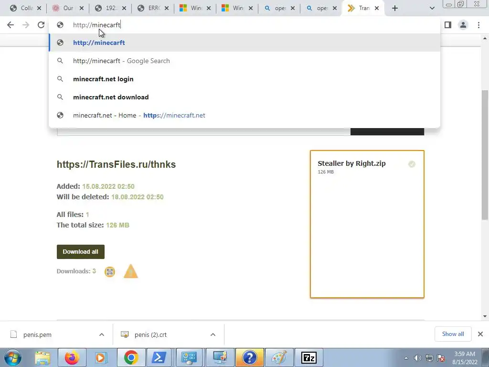
Task: Click the checkmark on Stealler by Right.zip
Action: tap(412, 164)
